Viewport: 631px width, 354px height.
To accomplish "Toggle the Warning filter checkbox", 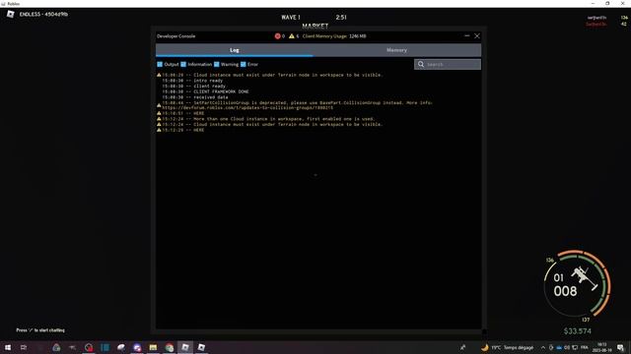I will point(217,64).
